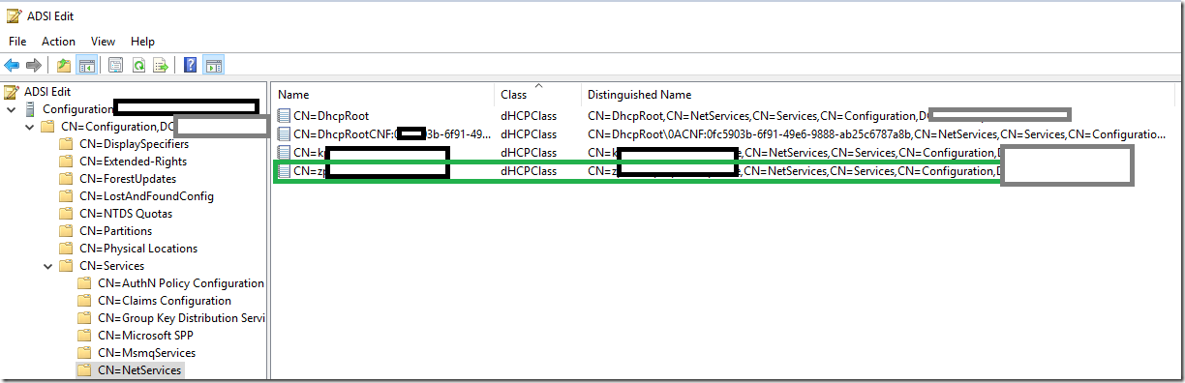Toggle the Show/Hide Action Pane icon

pyautogui.click(x=214, y=66)
